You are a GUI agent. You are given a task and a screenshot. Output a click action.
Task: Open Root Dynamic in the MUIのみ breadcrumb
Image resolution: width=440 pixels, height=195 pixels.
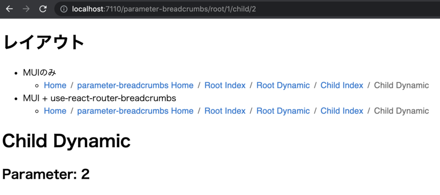[283, 85]
